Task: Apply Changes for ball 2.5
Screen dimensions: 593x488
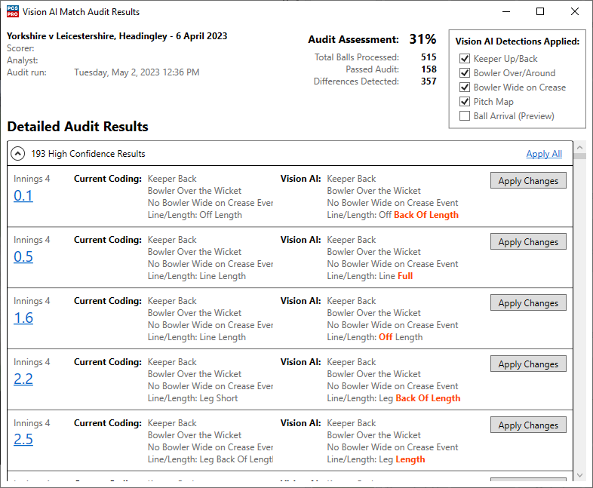Action: [528, 425]
